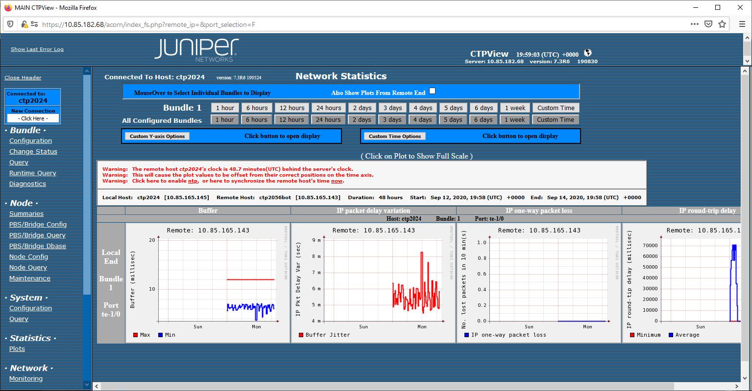Show Bundle 1 plots for 1 week
The height and width of the screenshot is (391, 752).
515,108
